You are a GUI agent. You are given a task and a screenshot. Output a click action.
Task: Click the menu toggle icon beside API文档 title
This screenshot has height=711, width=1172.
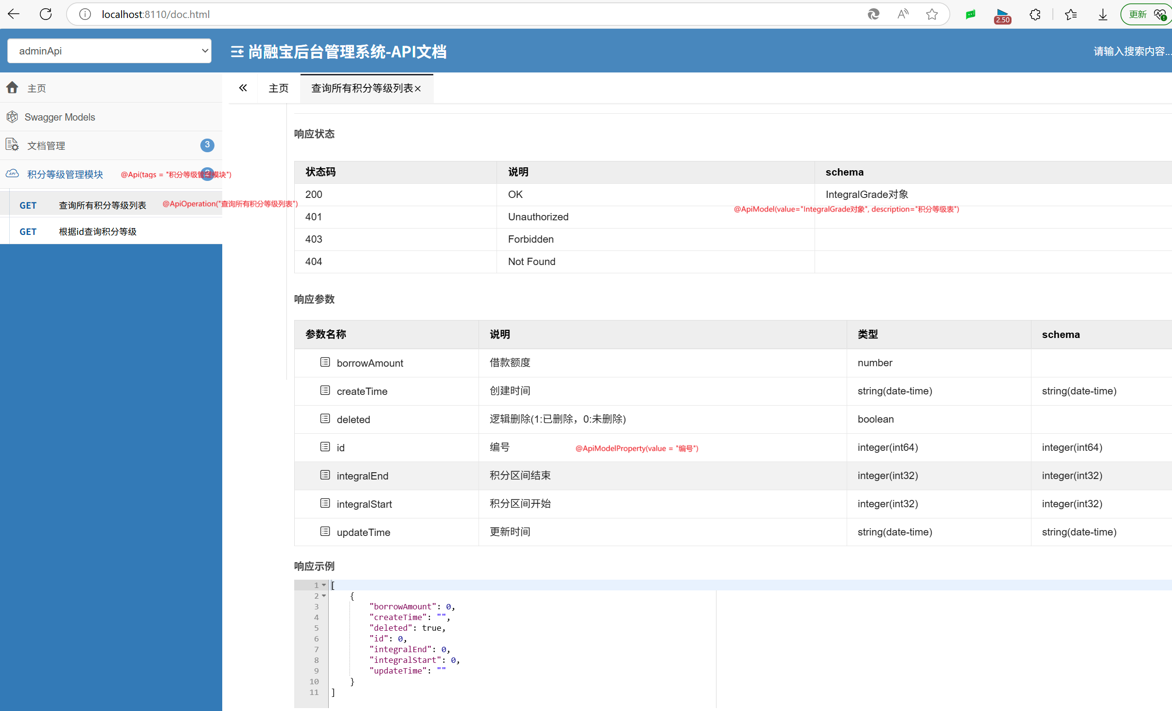coord(237,52)
